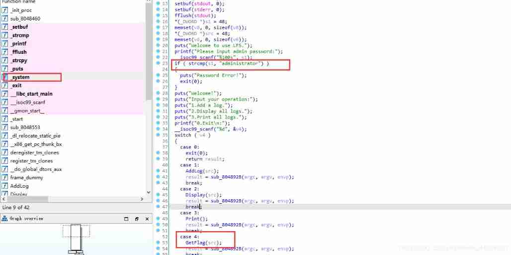Viewport: 511px width, 255px height.
Task: Click the function icon beside _init_proc
Action: 5,10
